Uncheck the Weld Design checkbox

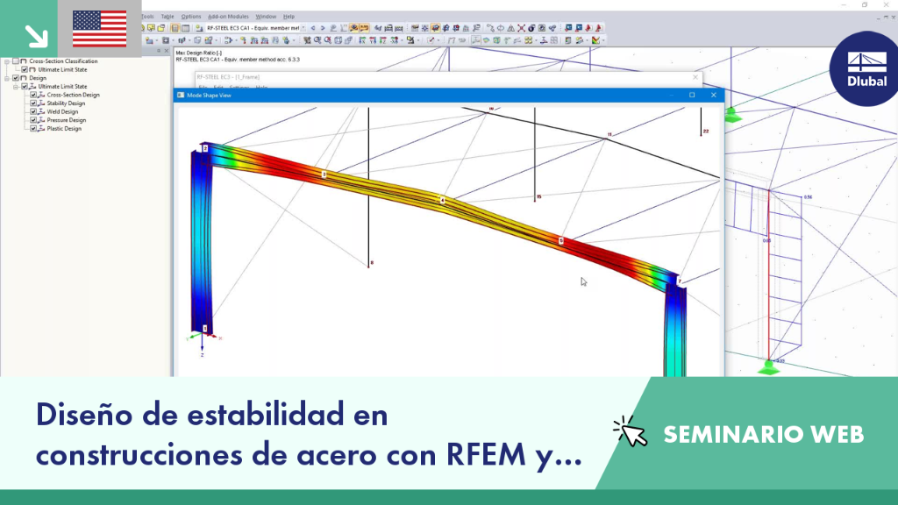click(33, 111)
